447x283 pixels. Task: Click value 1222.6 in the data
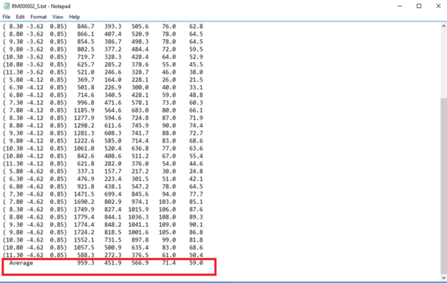[x=83, y=141]
